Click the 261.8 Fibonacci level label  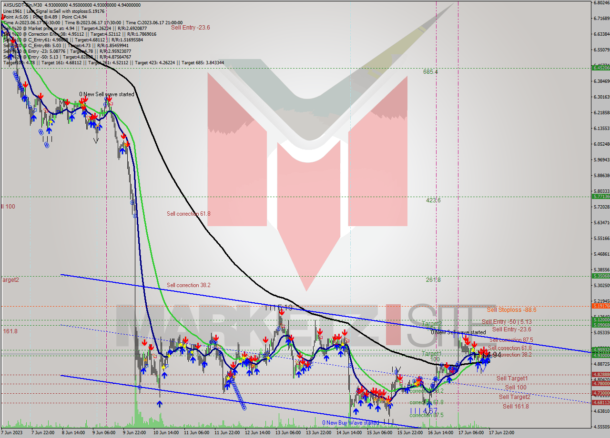(x=433, y=280)
